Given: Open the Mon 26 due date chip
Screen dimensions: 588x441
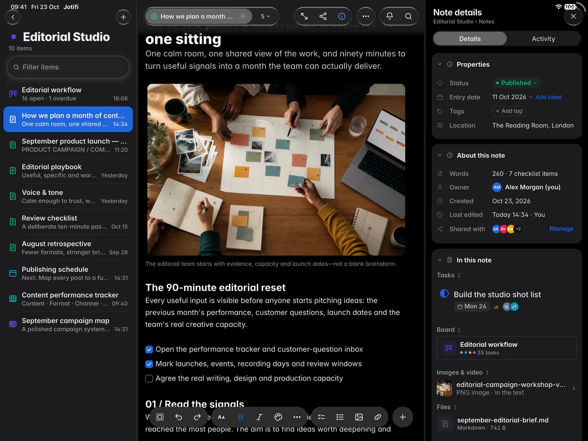Looking at the screenshot, I should pos(472,306).
